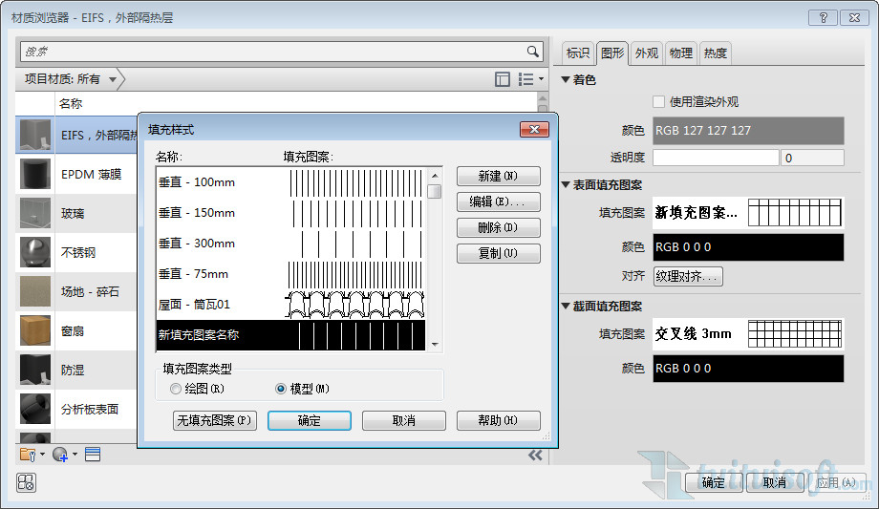The width and height of the screenshot is (879, 509).
Task: Enable the 使用渲染外观 checkbox
Action: click(658, 102)
